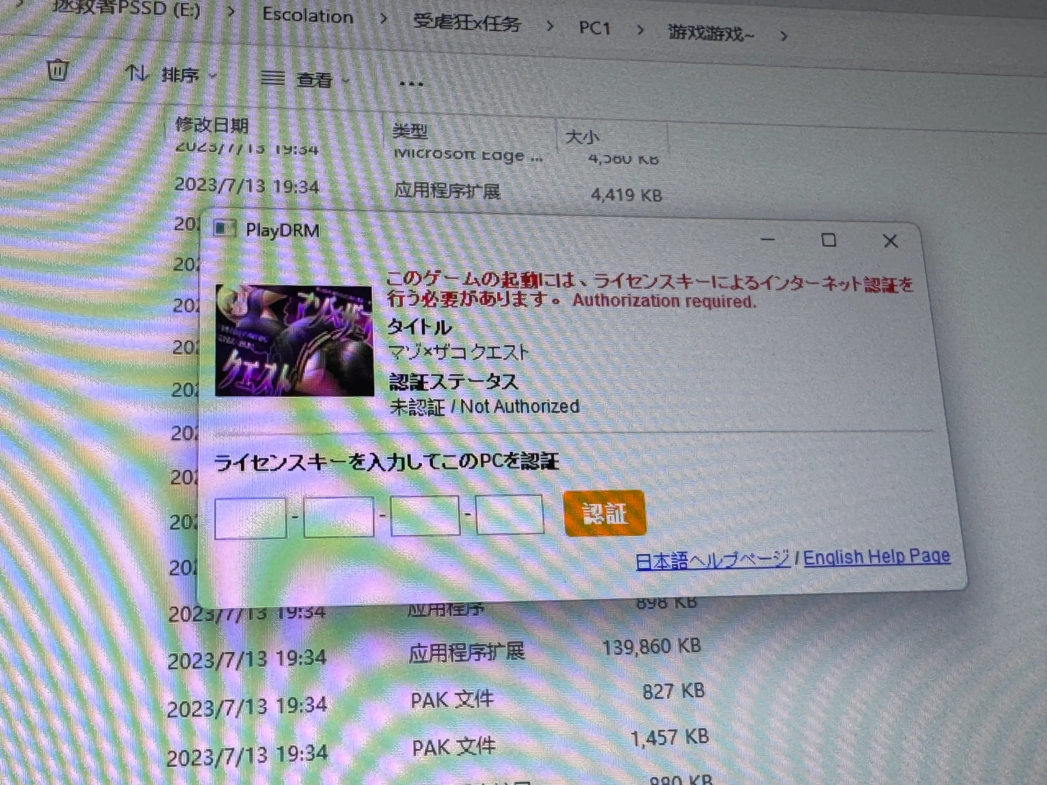Click the 大小 column header
Viewport: 1047px width, 785px height.
point(582,137)
